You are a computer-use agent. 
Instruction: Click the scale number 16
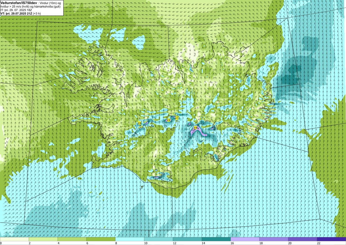[x=232, y=243]
